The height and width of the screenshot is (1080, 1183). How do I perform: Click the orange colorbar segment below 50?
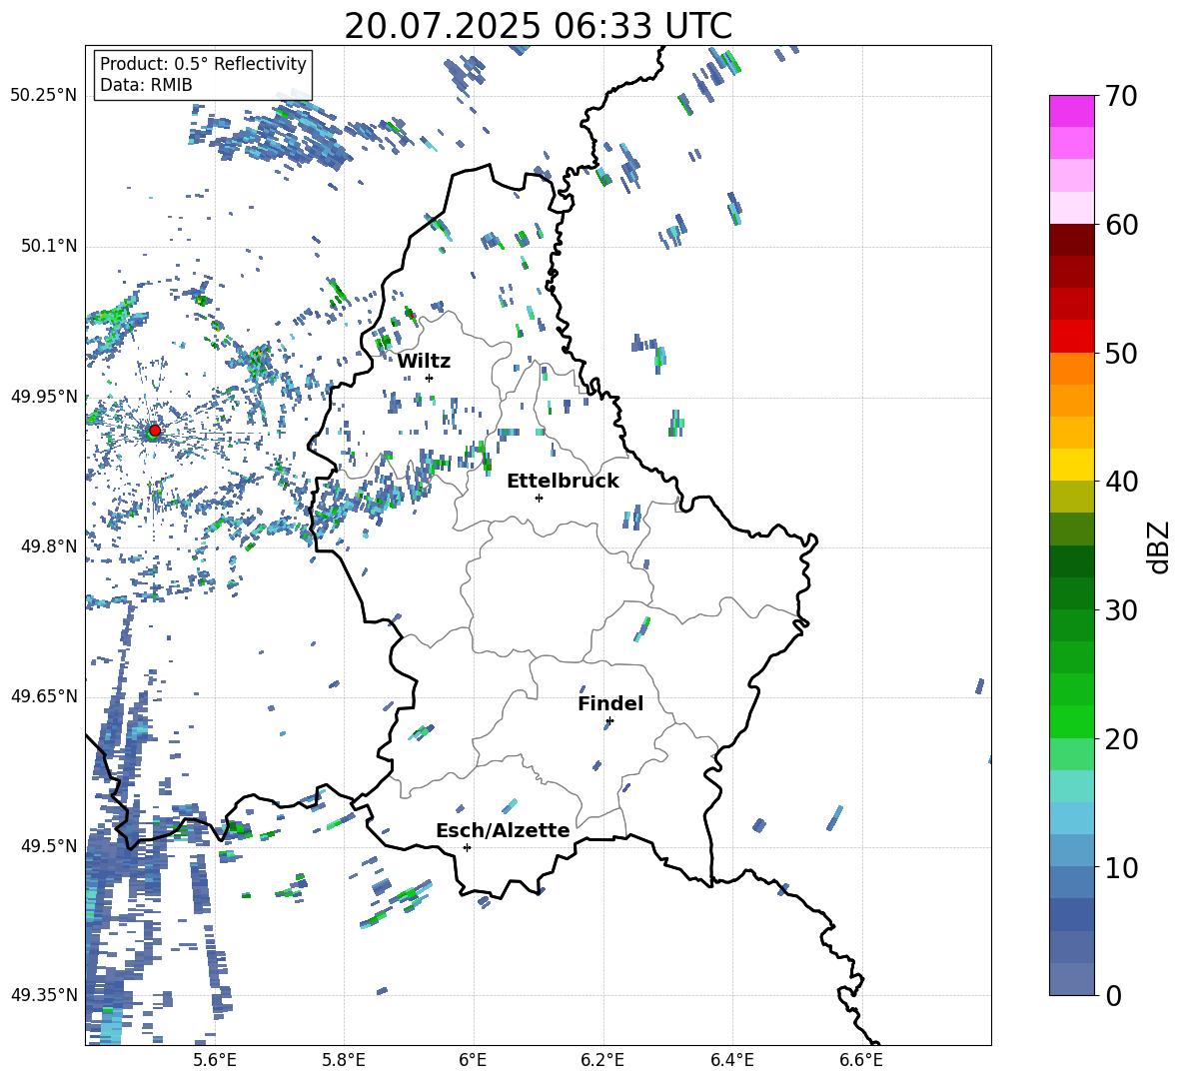1071,368
